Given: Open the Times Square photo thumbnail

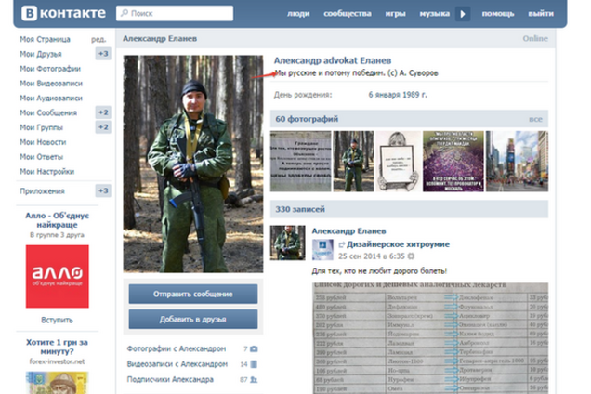Looking at the screenshot, I should tap(519, 161).
